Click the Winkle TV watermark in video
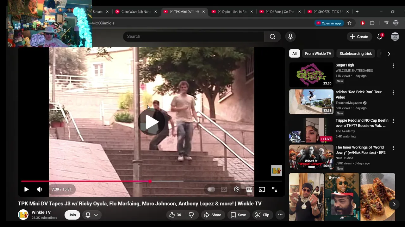405x227 pixels. pos(277,171)
